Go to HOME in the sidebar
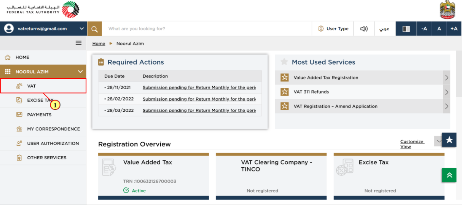Screen dimensions: 462x205 (x=43, y=57)
